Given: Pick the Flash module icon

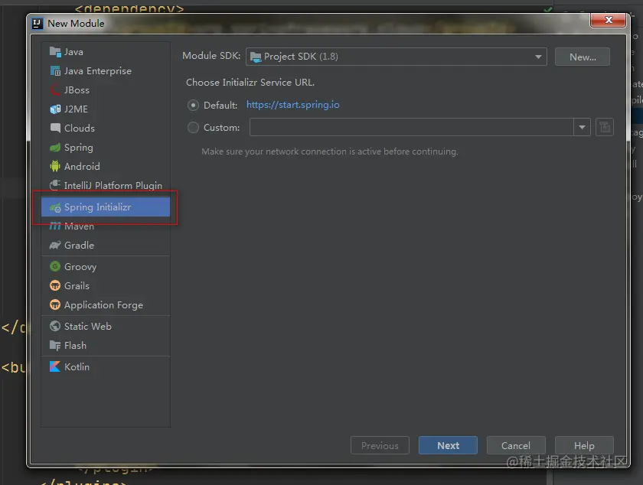Looking at the screenshot, I should pos(55,345).
